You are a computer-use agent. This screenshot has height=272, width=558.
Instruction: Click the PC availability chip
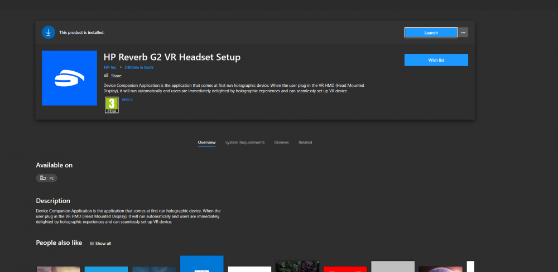click(47, 178)
